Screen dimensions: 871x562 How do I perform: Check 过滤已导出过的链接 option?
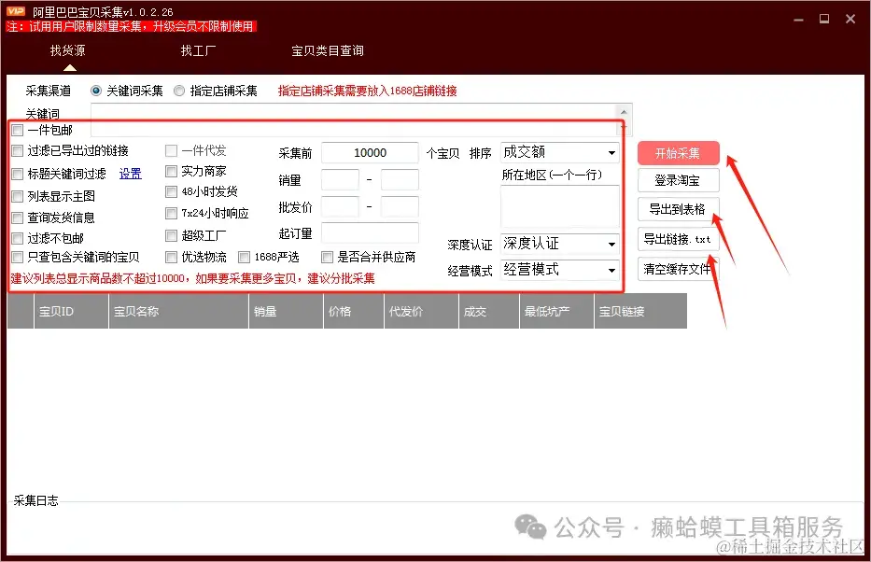16,150
